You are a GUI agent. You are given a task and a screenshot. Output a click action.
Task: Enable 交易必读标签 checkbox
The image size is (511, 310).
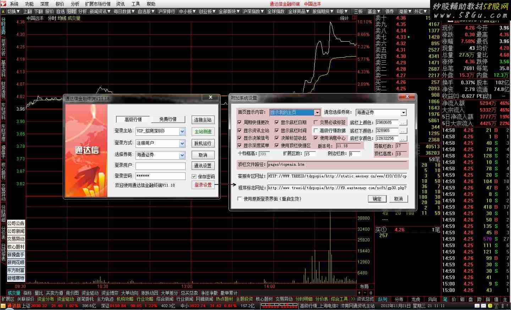316,122
